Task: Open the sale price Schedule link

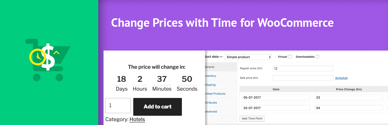Action: click(341, 78)
